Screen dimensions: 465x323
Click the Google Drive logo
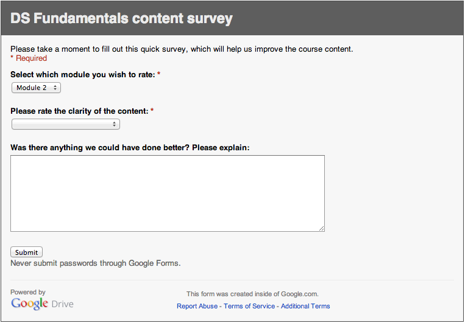pyautogui.click(x=42, y=304)
